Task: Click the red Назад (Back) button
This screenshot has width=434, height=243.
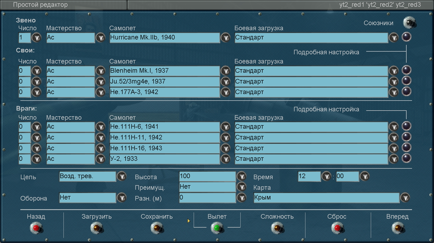Action: pyautogui.click(x=36, y=228)
